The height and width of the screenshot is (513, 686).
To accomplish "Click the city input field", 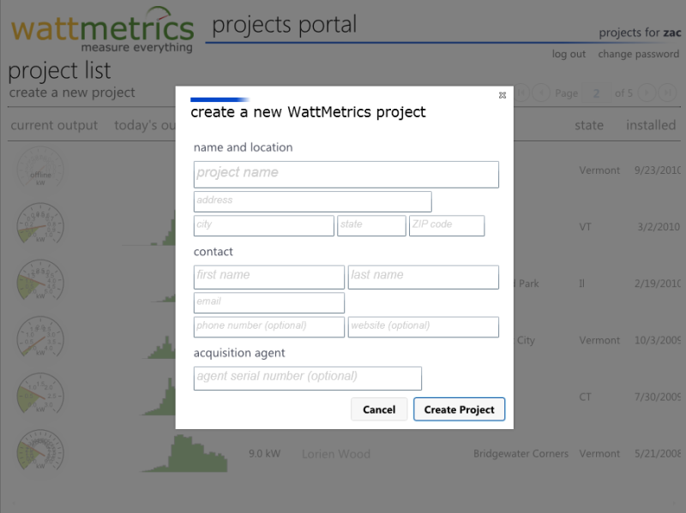I will (264, 225).
